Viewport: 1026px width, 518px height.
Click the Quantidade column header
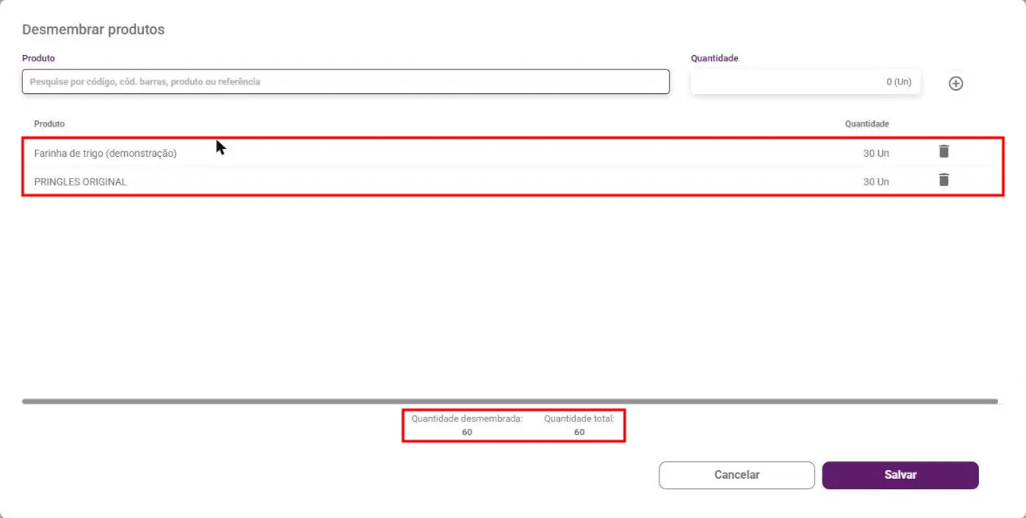pos(867,124)
